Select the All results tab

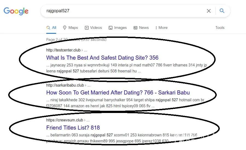coord(51,27)
